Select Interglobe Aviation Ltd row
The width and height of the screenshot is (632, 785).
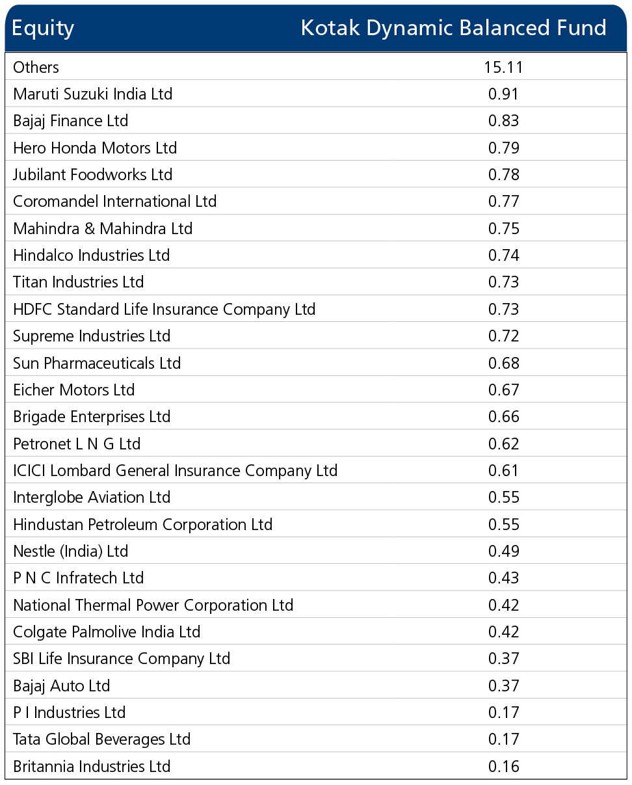pos(316,498)
